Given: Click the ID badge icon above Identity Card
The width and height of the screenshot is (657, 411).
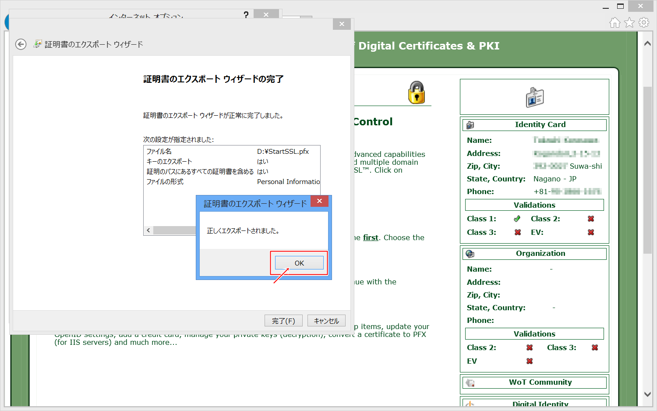Looking at the screenshot, I should point(534,97).
